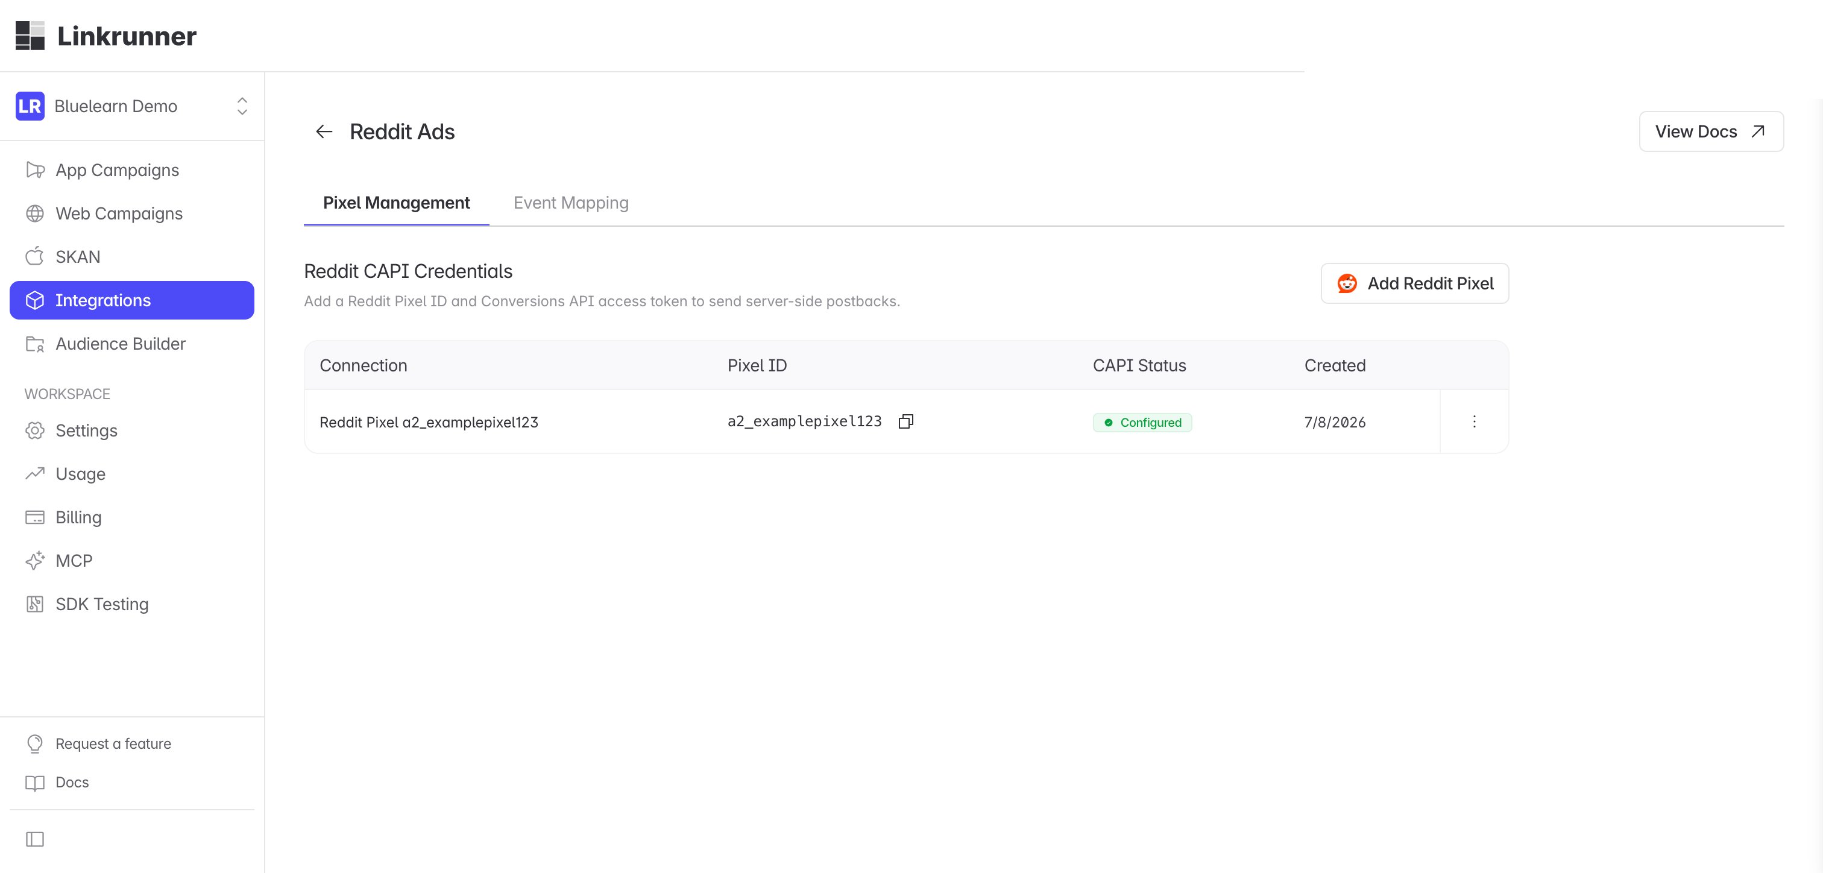Open workspace Settings
Viewport: 1823px width, 873px height.
tap(131, 430)
